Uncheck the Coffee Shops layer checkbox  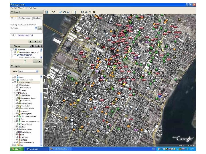coord(17,88)
